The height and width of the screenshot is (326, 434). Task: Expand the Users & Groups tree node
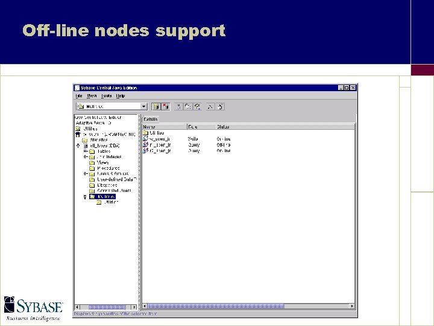[x=86, y=174]
